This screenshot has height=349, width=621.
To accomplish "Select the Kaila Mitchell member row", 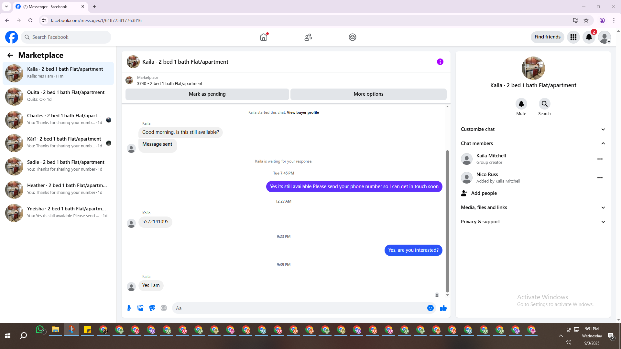I will click(x=533, y=159).
